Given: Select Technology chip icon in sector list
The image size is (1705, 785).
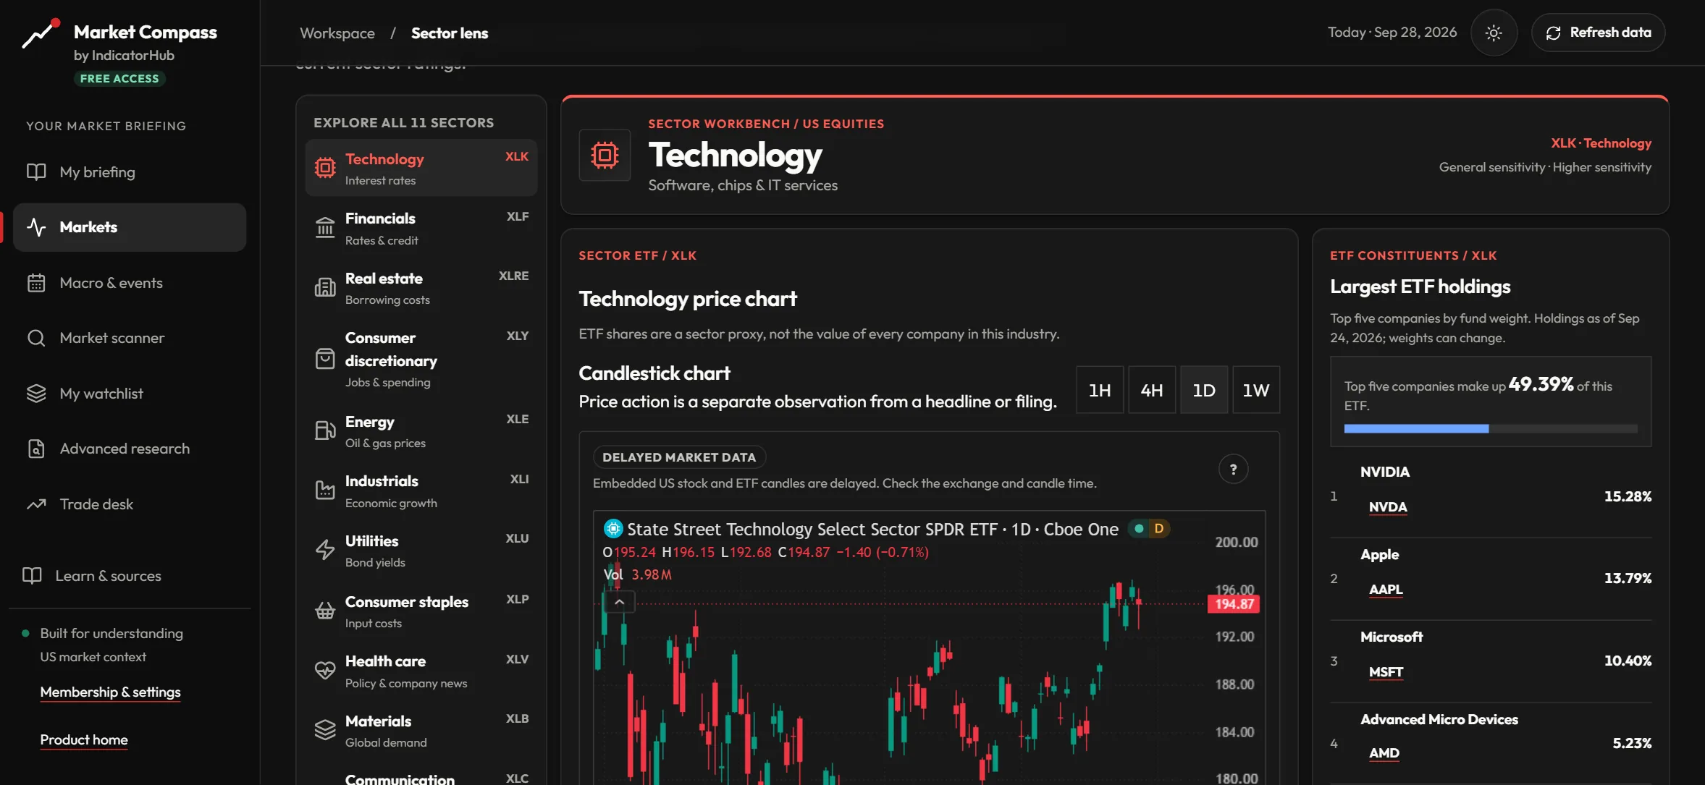Looking at the screenshot, I should (x=325, y=168).
